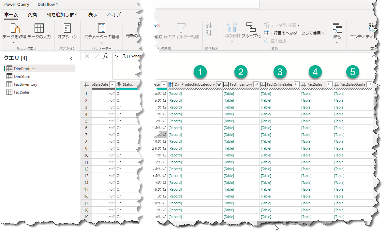Click the FactSales column header label
Image resolution: width=387 pixels, height=234 pixels.
315,84
